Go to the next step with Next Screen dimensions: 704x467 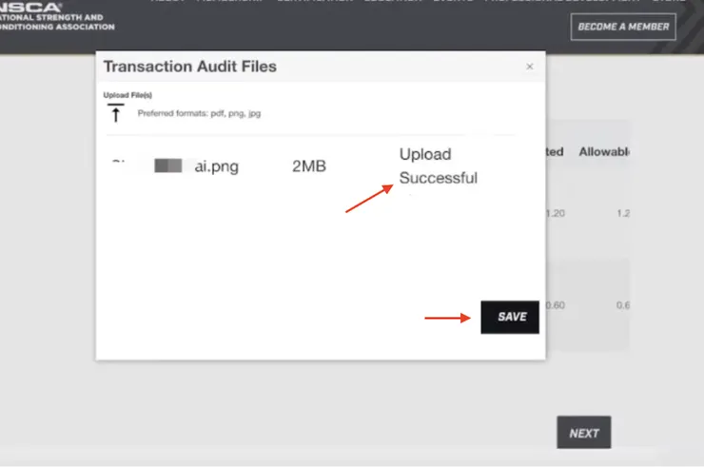pyautogui.click(x=583, y=433)
